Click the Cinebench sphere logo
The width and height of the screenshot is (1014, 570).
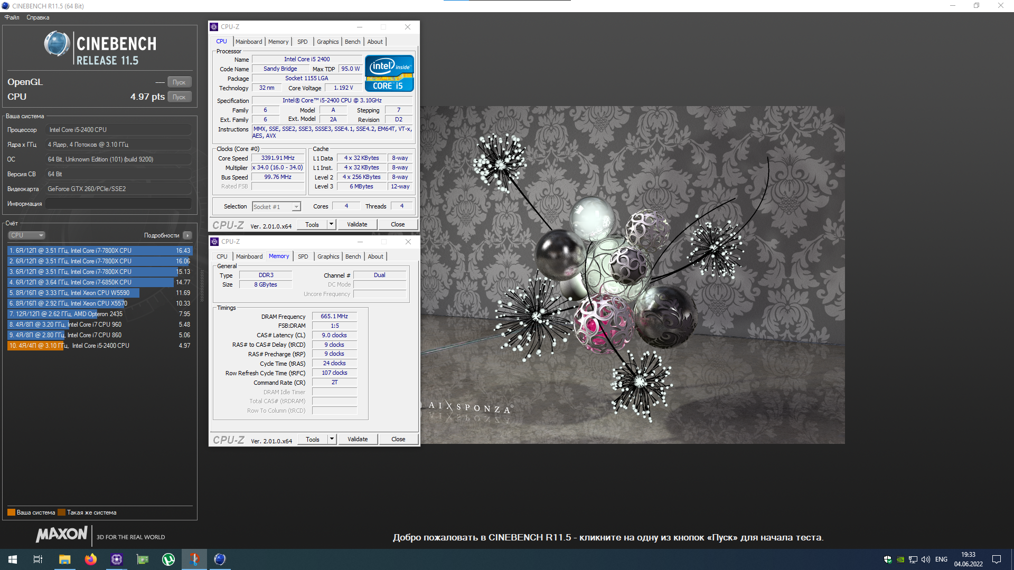[57, 44]
